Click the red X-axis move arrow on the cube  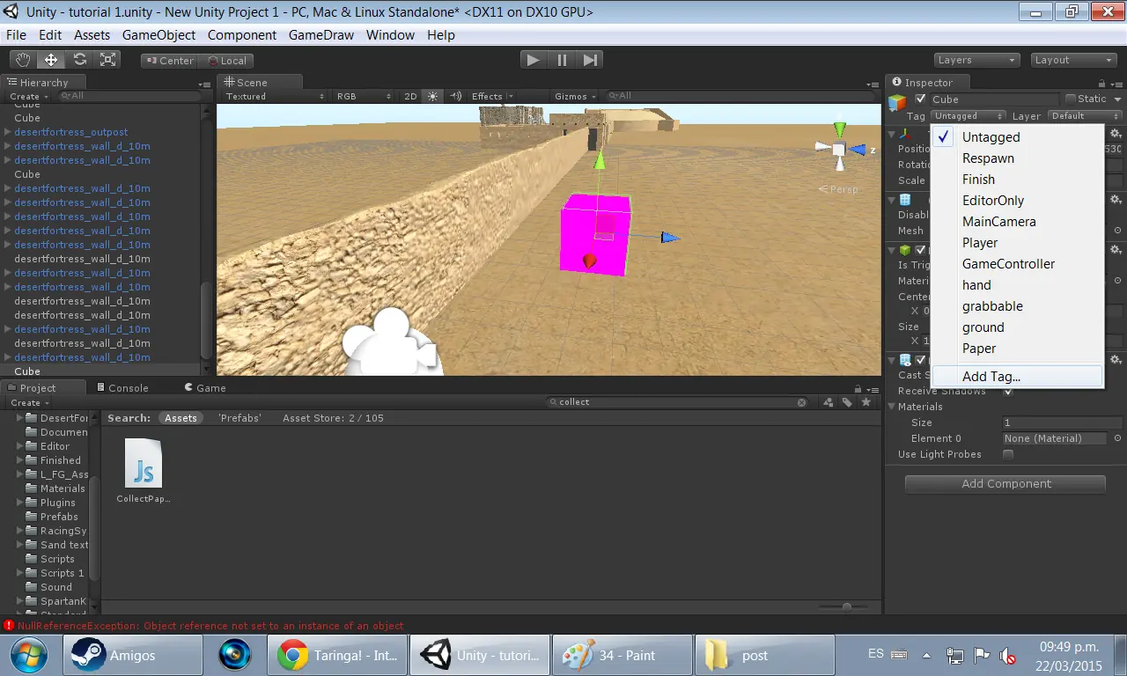coord(590,261)
